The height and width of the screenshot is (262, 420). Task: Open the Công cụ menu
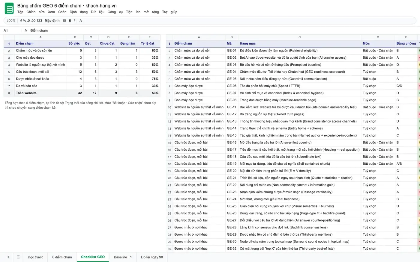115,12
